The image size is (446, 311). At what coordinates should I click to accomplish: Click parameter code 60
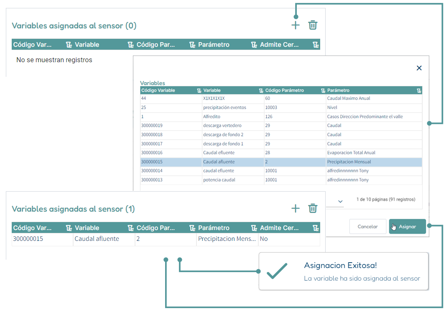(268, 98)
